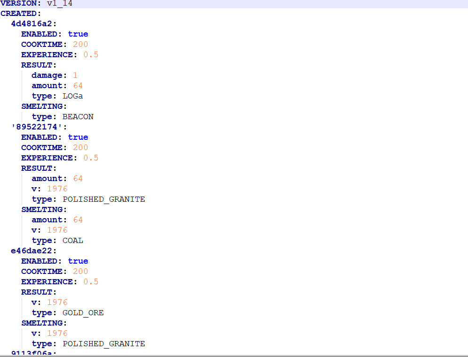468x357 pixels.
Task: Click true value of ENABLED under 4d4816a2
Action: point(78,34)
